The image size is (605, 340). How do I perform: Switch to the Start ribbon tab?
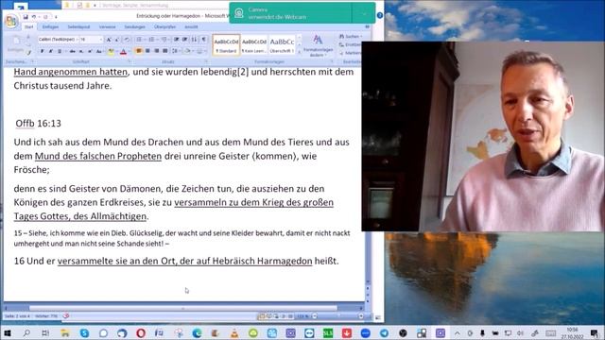[29, 27]
